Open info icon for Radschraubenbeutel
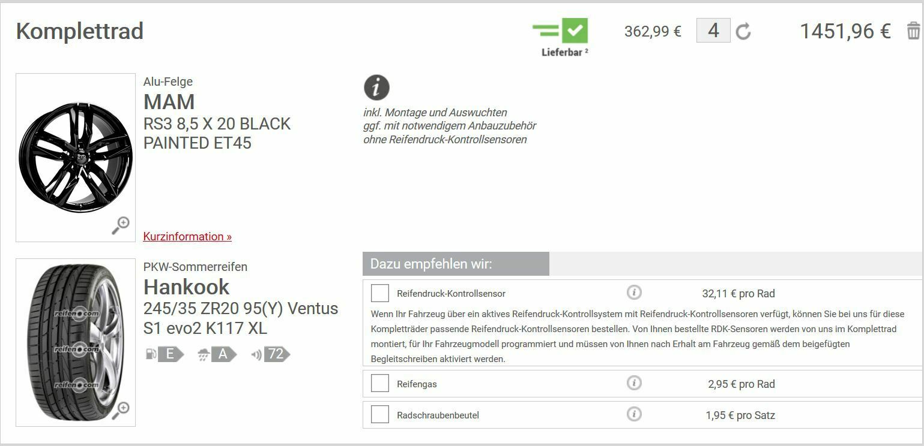924x446 pixels. 634,414
